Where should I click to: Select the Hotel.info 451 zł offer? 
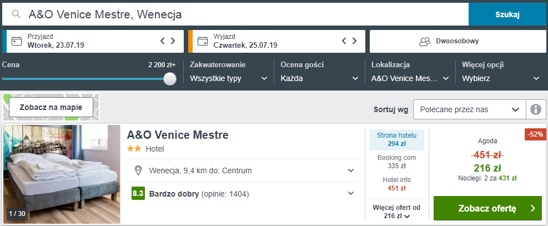pos(396,184)
